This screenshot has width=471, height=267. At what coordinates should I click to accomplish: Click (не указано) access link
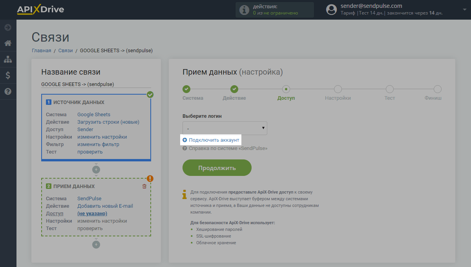pos(92,214)
